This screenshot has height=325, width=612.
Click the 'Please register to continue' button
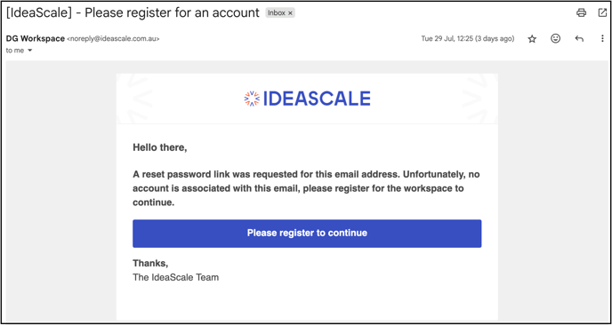307,234
